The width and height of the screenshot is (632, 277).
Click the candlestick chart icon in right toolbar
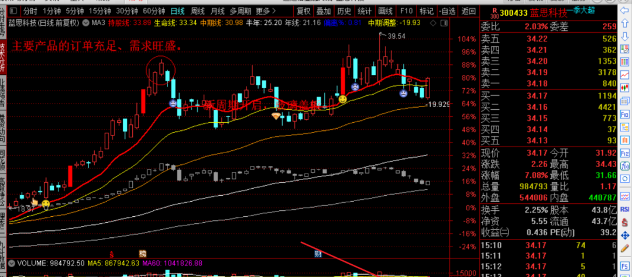[625, 88]
